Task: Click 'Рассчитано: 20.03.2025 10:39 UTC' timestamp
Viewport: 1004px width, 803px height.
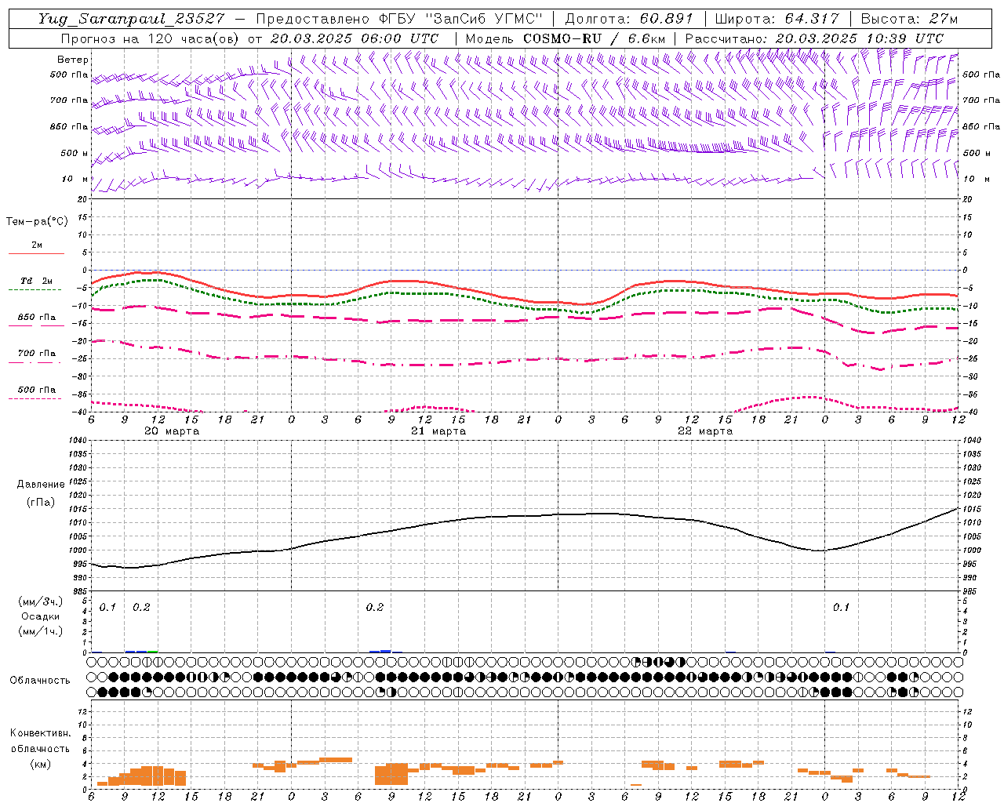Action: (814, 38)
